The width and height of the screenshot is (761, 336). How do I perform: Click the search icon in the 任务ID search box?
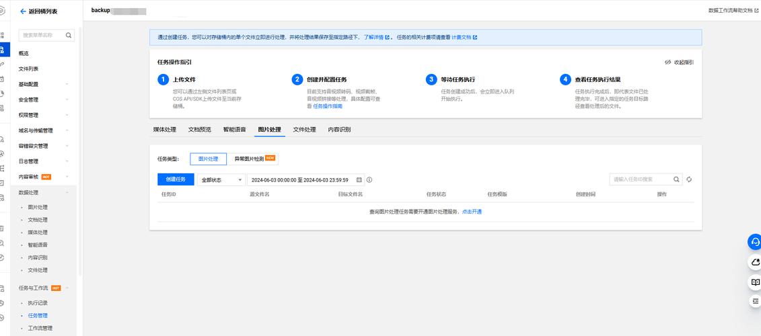[676, 179]
